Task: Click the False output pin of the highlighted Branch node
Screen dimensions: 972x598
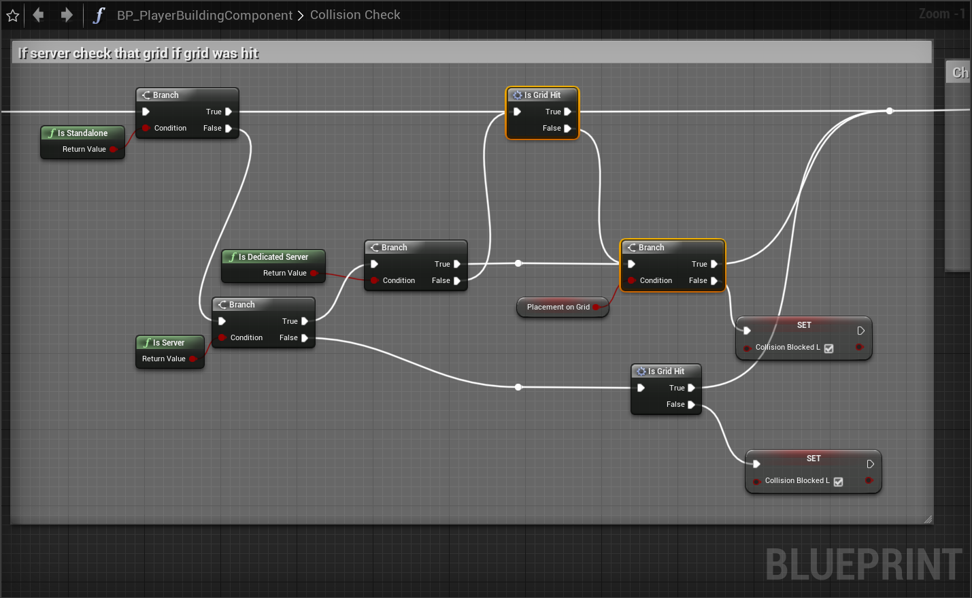Action: click(714, 280)
